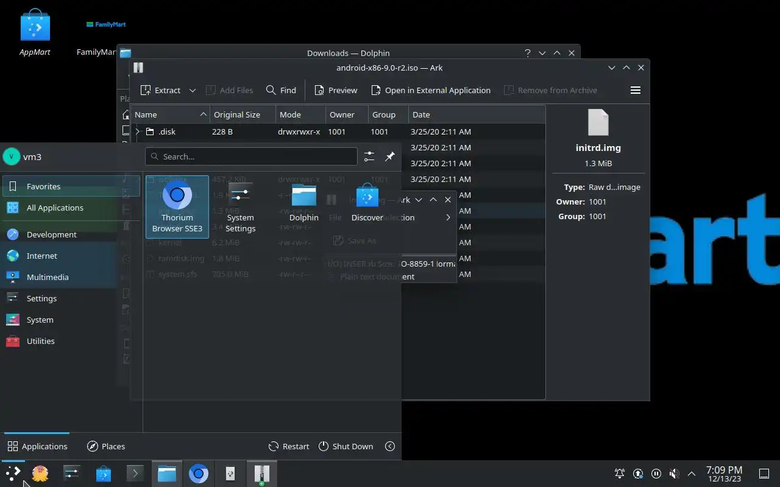Click 228 B size of .disk row
The image size is (780, 487).
222,131
